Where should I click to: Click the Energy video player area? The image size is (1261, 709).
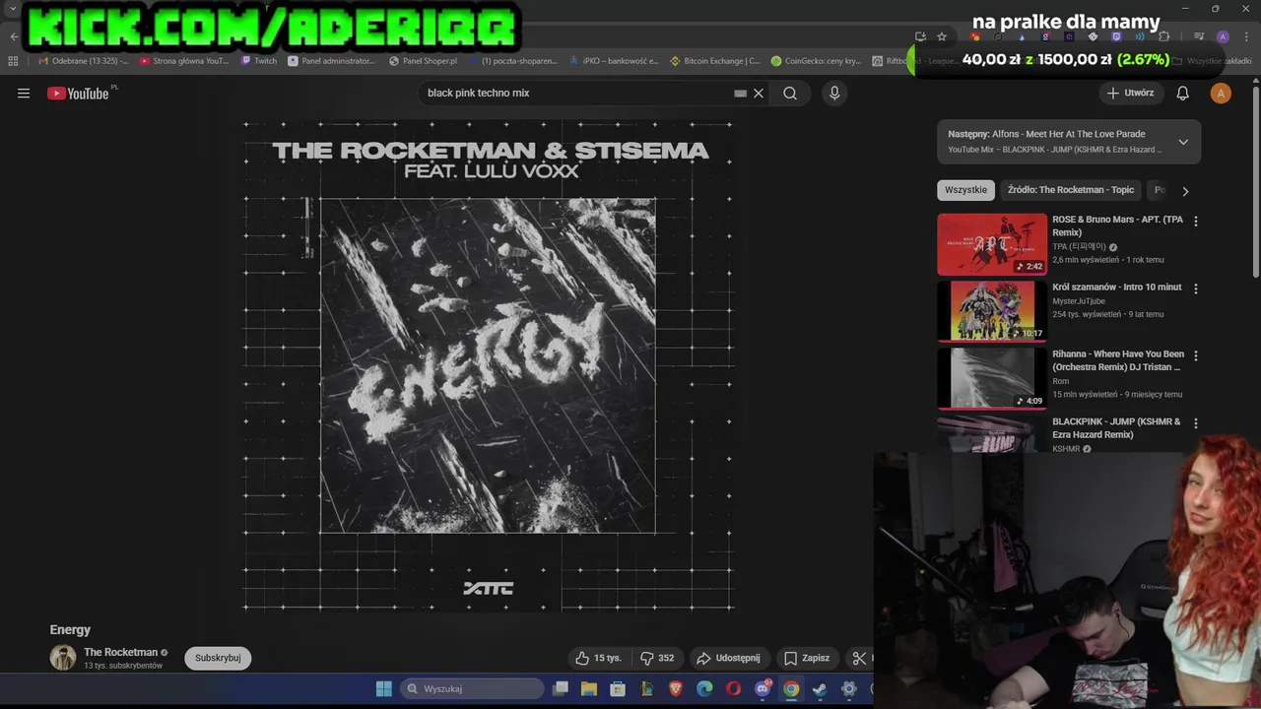point(488,366)
